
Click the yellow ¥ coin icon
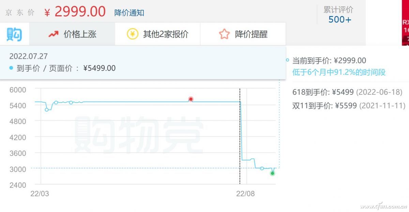point(133,34)
